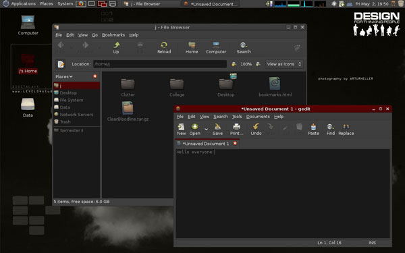Open Trash in the Places sidebar
This screenshot has width=405, height=253.
click(77, 121)
